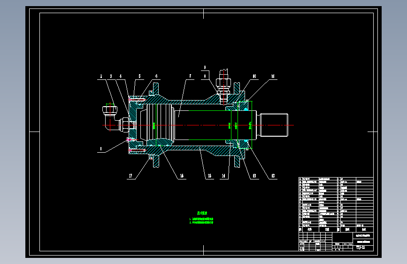Select callout number 15 label
Viewport: 407px width, 264px height.
(x=209, y=176)
